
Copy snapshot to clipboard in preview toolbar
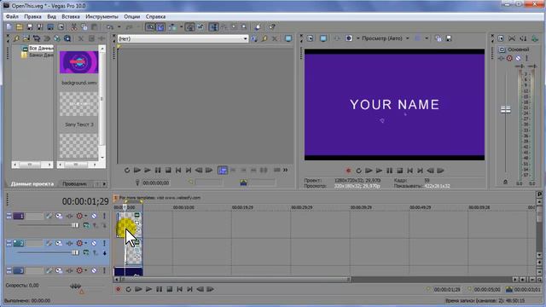tap(439, 38)
